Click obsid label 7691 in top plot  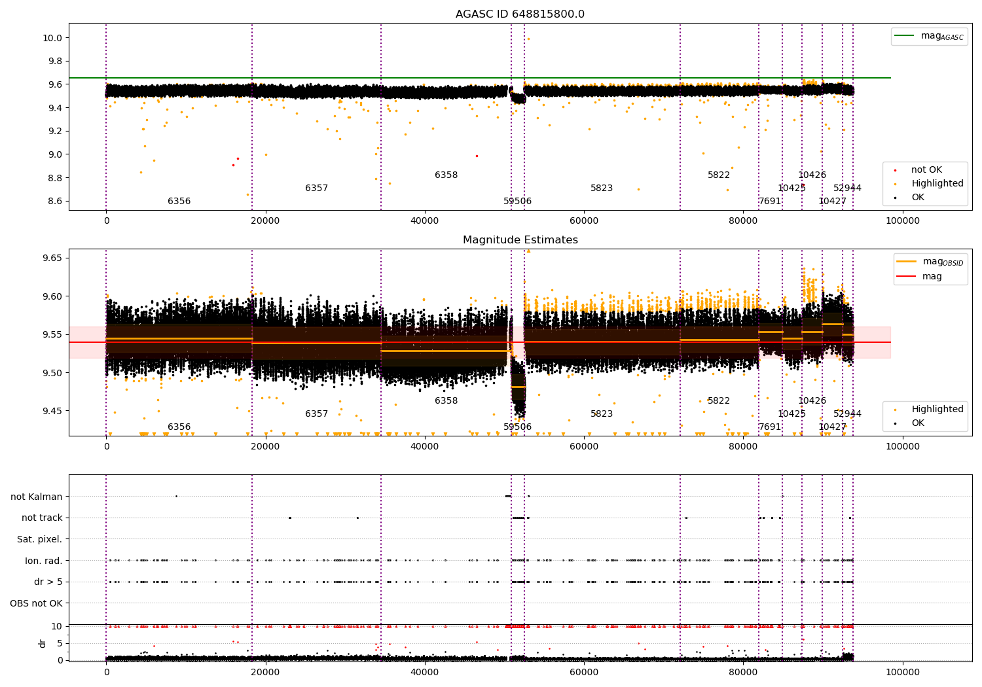click(770, 202)
